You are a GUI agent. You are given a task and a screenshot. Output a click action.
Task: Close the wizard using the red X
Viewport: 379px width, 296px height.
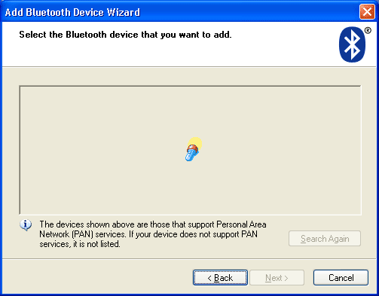[x=367, y=11]
